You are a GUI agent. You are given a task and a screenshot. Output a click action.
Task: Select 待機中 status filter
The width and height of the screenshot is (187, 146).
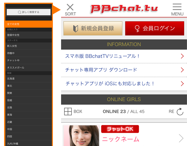tap(29, 53)
